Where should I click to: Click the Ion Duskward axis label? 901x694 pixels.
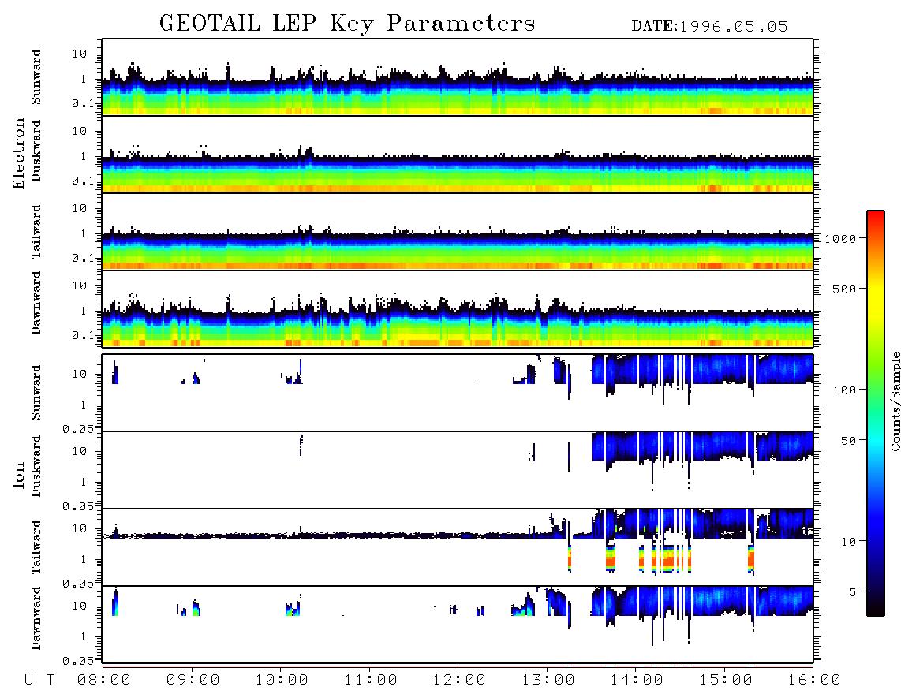pyautogui.click(x=36, y=466)
